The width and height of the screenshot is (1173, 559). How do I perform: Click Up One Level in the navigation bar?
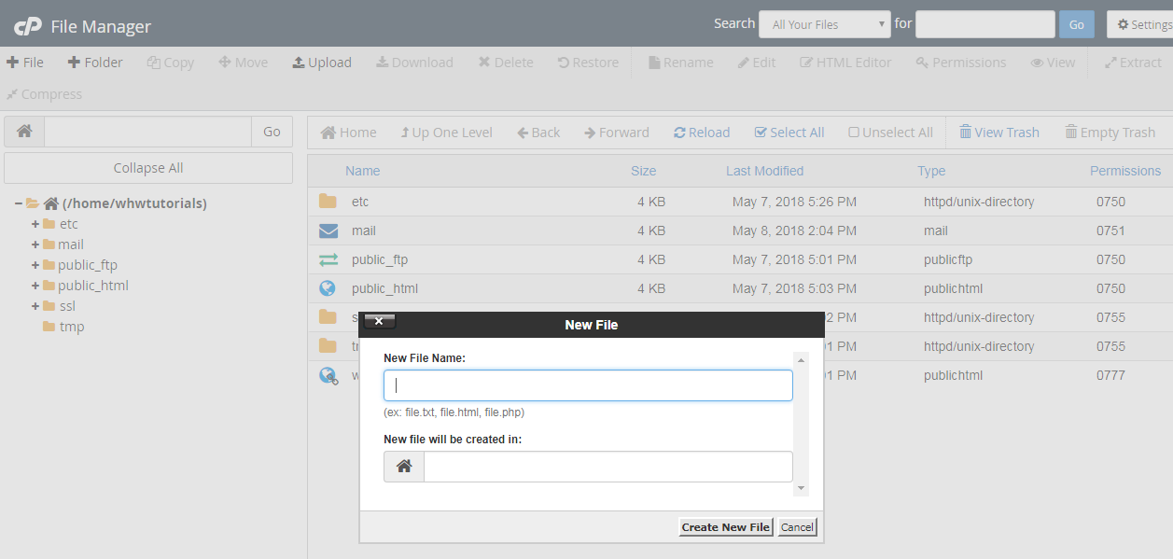446,132
